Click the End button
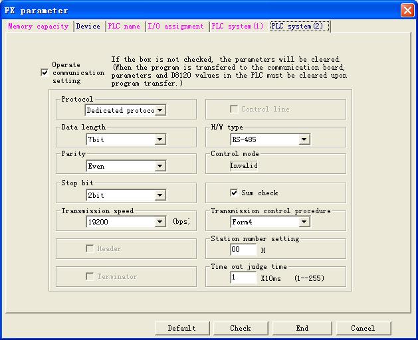Viewport: 418px width, 340px height. click(302, 328)
